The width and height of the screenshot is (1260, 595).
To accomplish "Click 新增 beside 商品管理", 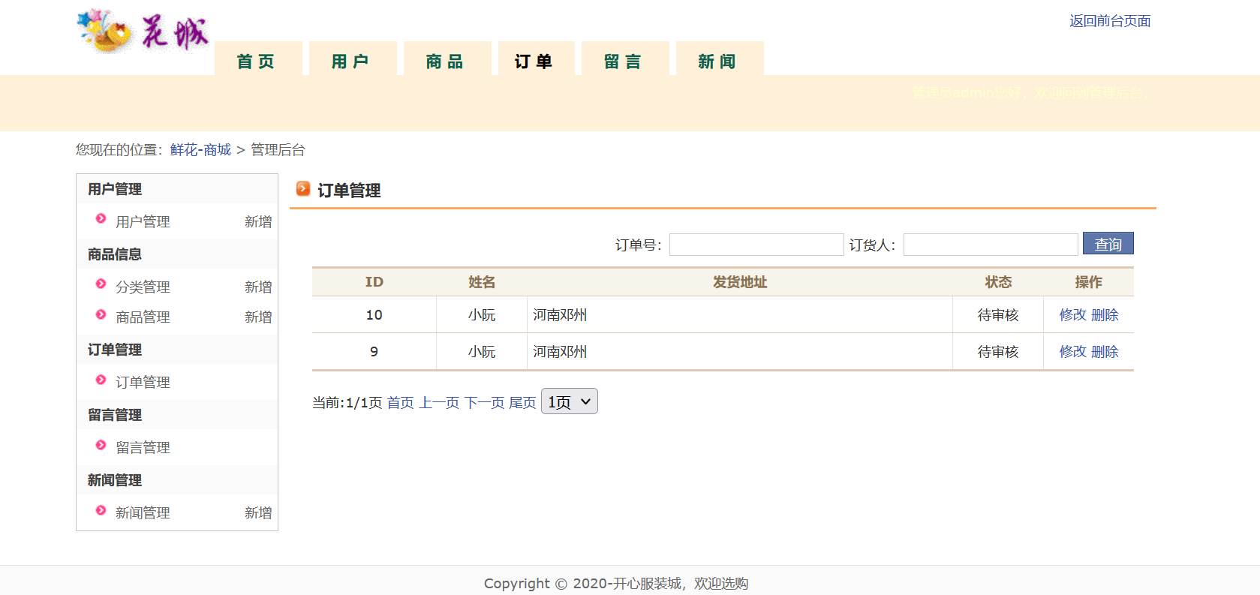I will tap(258, 317).
